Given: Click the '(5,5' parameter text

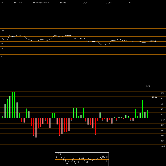Looking at the screenshot, I should pos(85,3).
